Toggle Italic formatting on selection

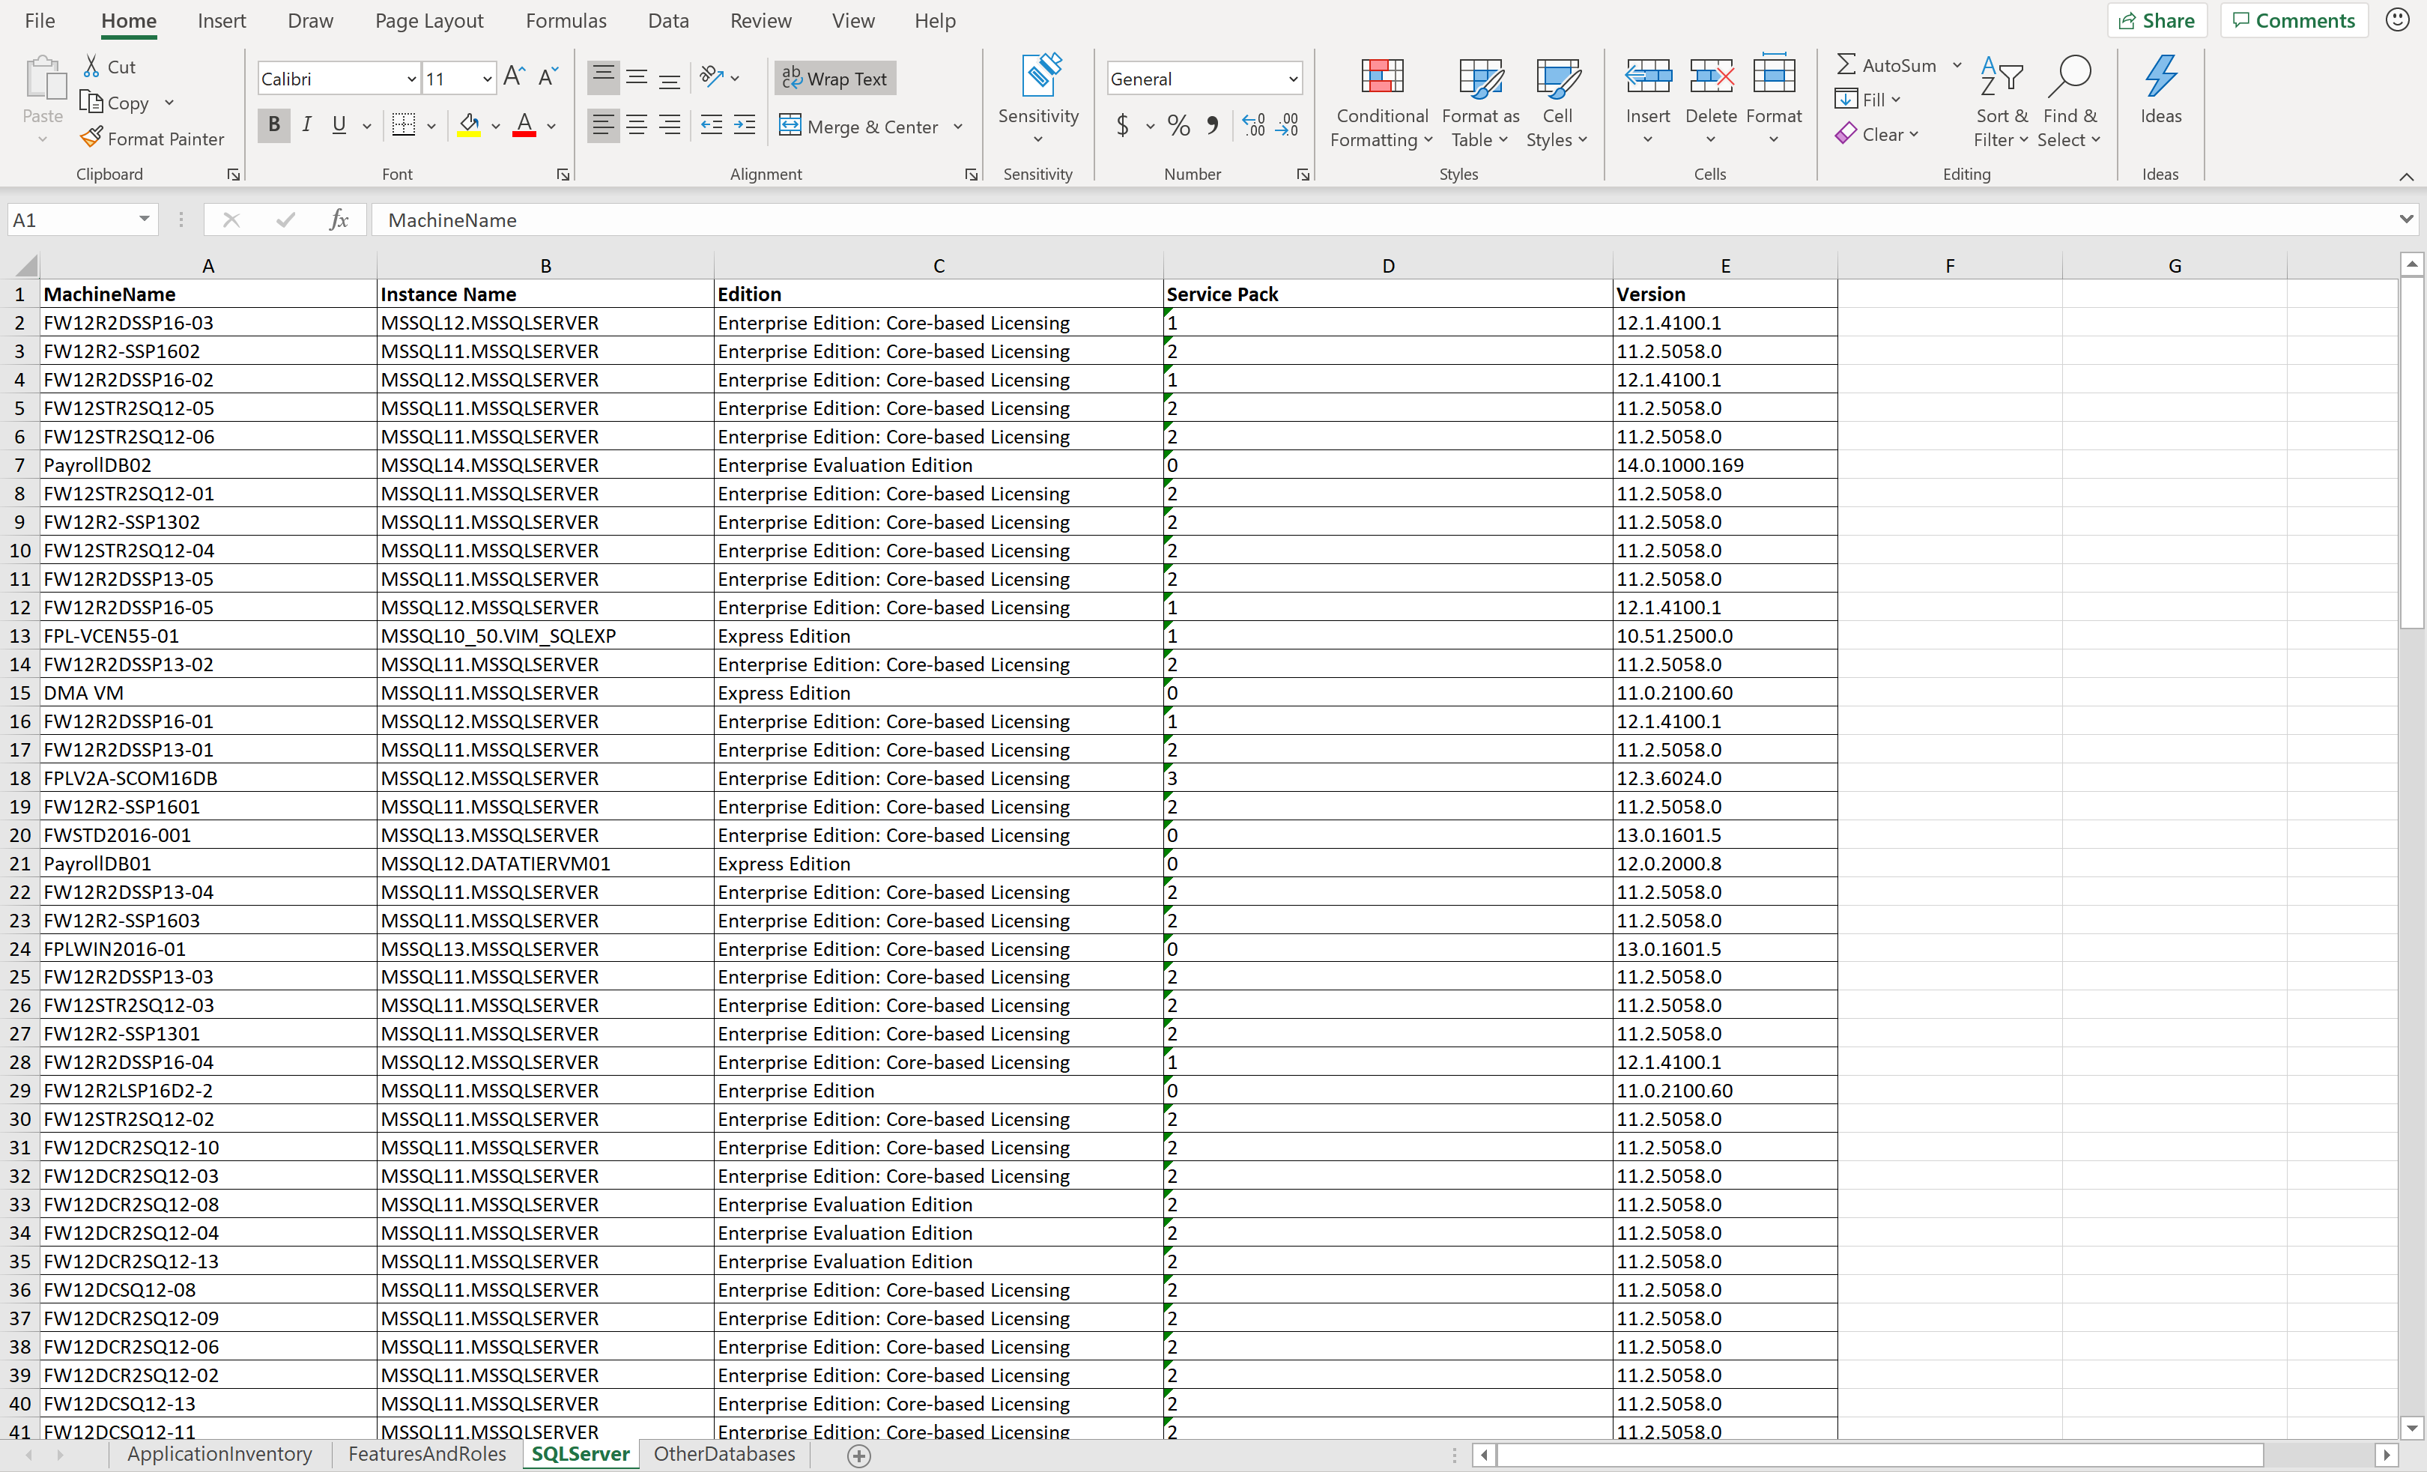coord(303,123)
